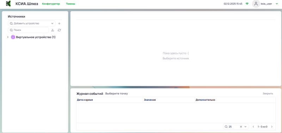The height and width of the screenshot is (133, 282).
Task: Clear page size with the X icon
Action: tap(241, 127)
